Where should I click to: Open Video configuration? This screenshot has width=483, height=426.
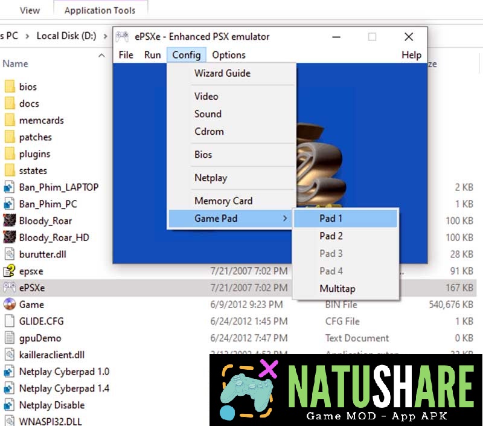[232, 96]
